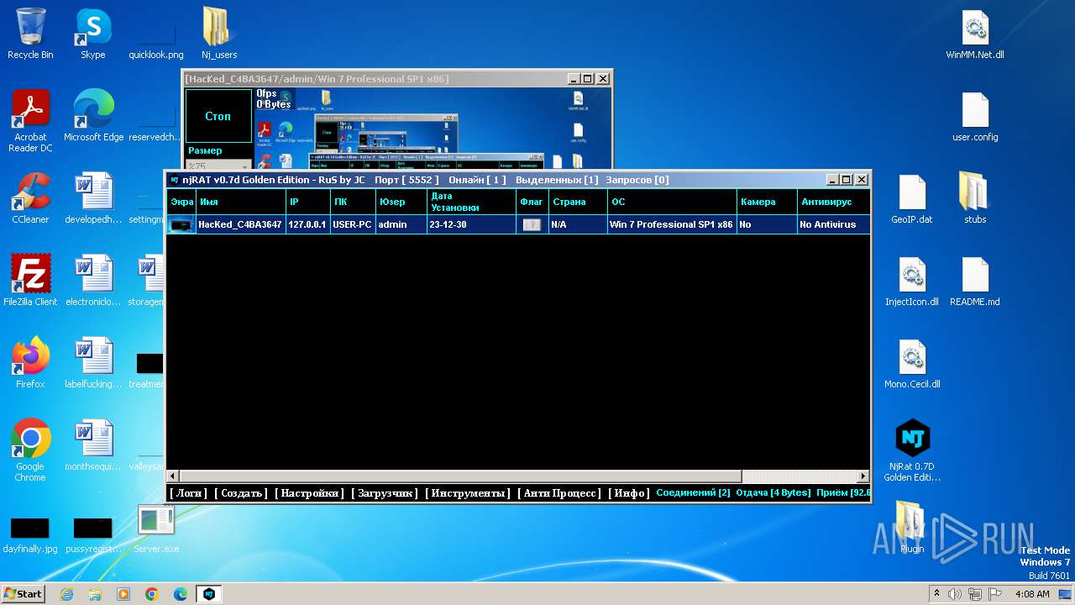Open the Инструменты menu

pyautogui.click(x=468, y=493)
